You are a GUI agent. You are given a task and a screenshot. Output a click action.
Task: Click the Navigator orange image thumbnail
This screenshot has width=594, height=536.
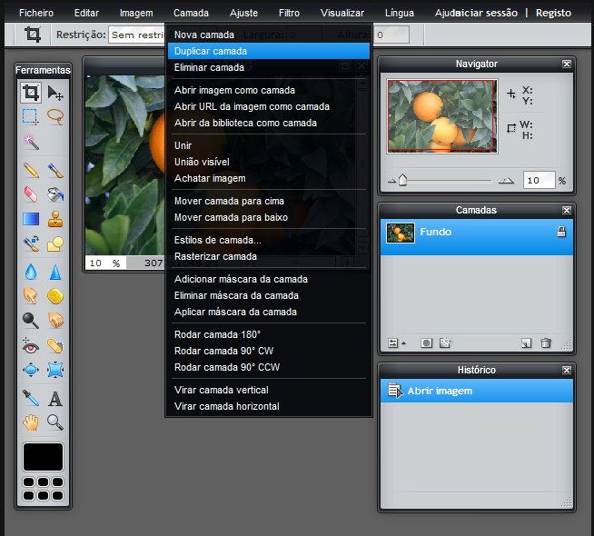click(x=441, y=116)
